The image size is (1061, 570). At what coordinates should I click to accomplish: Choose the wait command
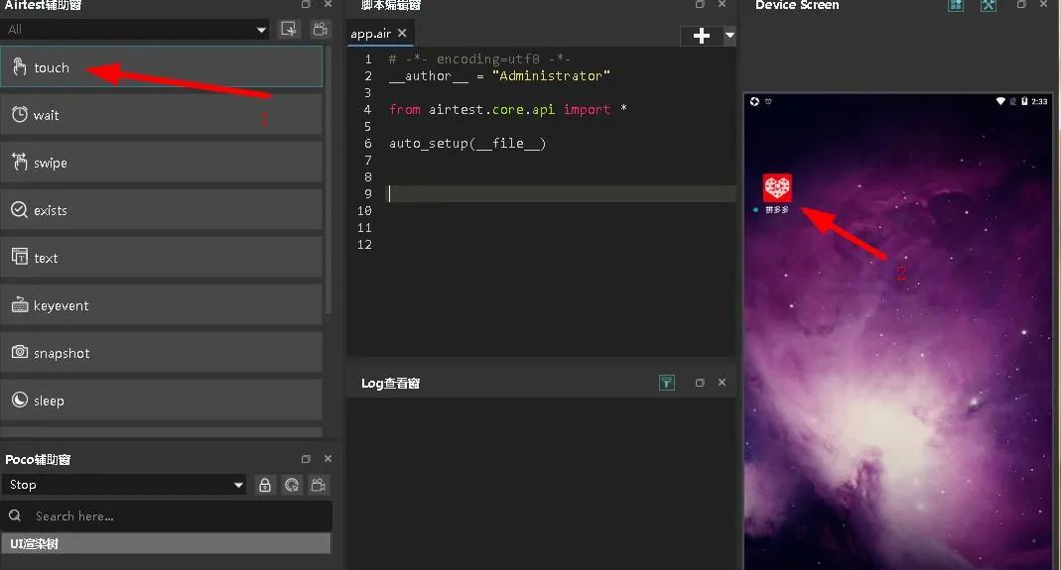[x=161, y=115]
